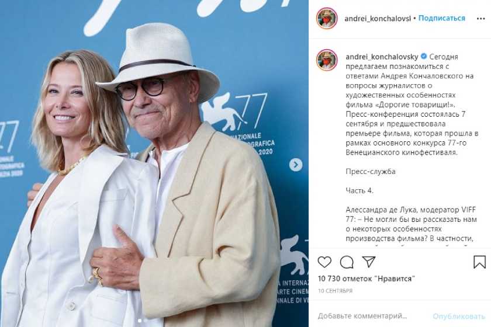Image resolution: width=491 pixels, height=327 pixels.
Task: Save post with the bookmark icon
Action: (479, 262)
